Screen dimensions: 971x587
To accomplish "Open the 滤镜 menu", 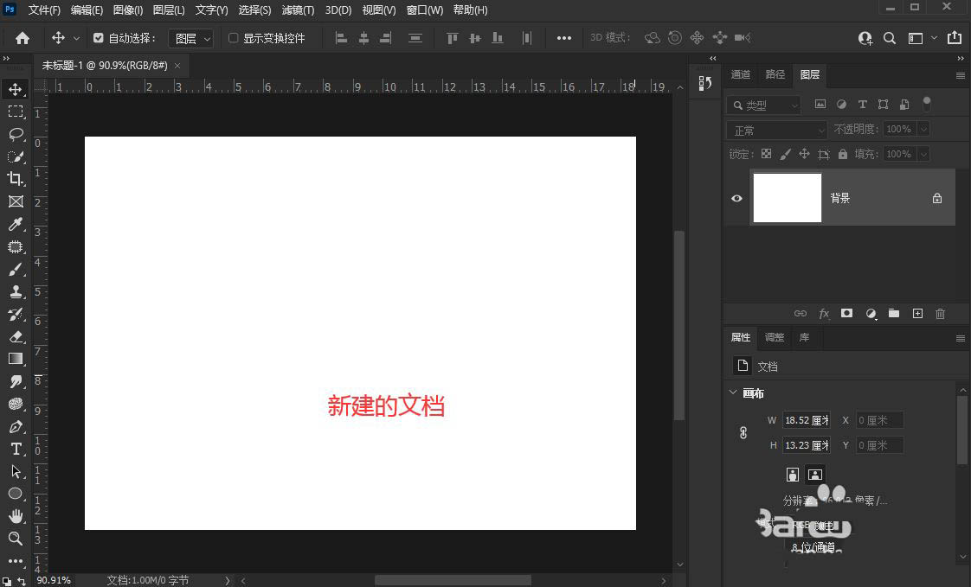I will [x=298, y=10].
